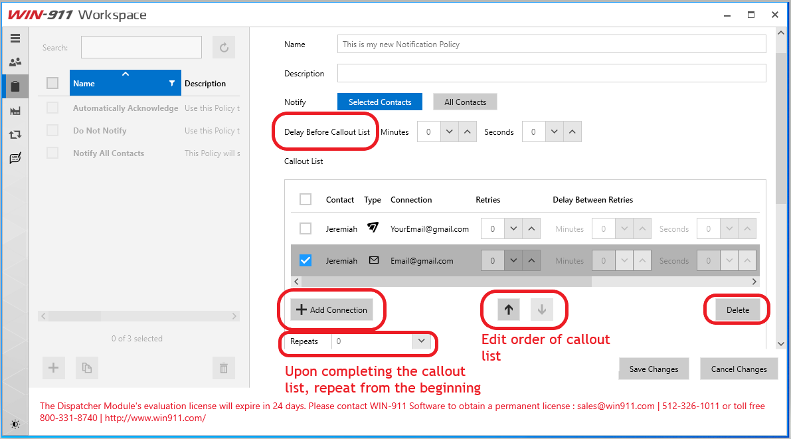The image size is (791, 439).
Task: Click the policy list horizontal scrollbar thumb
Action: point(74,316)
